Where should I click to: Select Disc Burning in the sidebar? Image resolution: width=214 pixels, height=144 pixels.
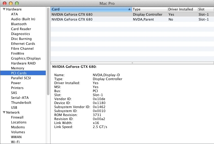(21, 39)
